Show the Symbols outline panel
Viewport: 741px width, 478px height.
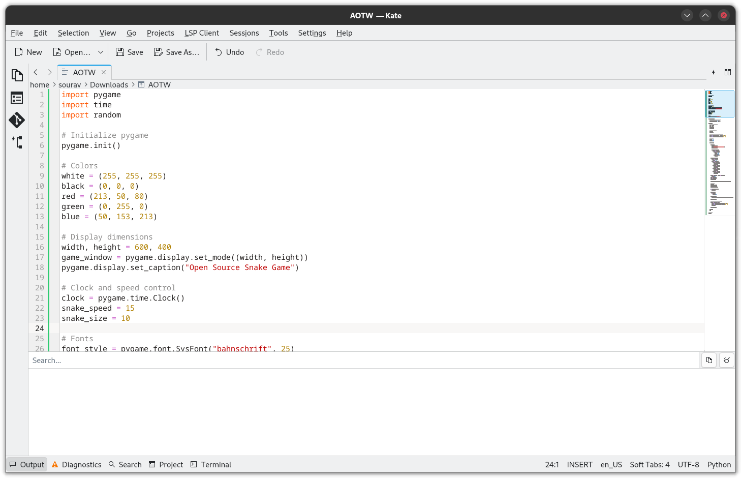(x=17, y=98)
